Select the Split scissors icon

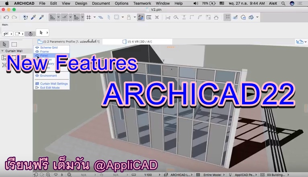pos(168,17)
